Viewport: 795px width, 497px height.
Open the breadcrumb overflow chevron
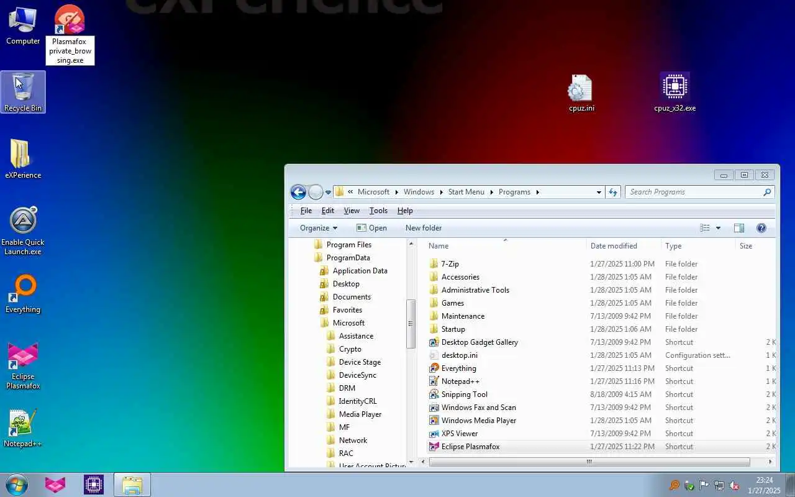(x=351, y=192)
